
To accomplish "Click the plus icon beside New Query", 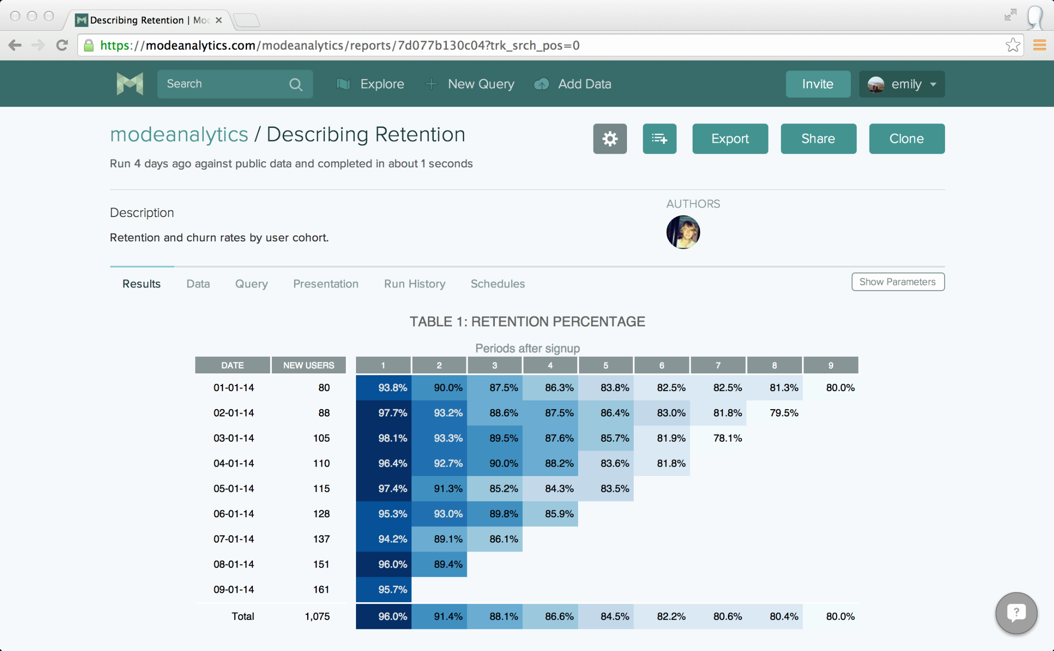I will (x=432, y=84).
